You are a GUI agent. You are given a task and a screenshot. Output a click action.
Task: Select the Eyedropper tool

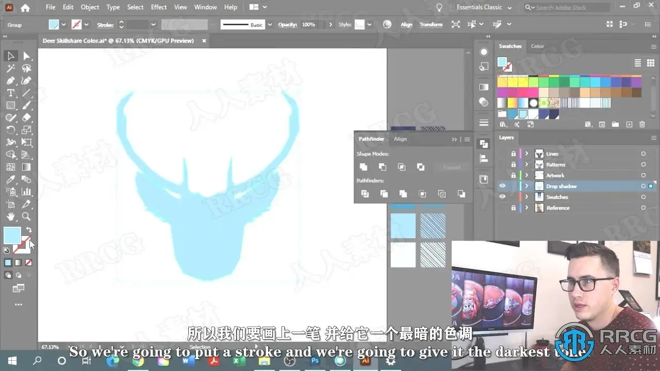11,179
